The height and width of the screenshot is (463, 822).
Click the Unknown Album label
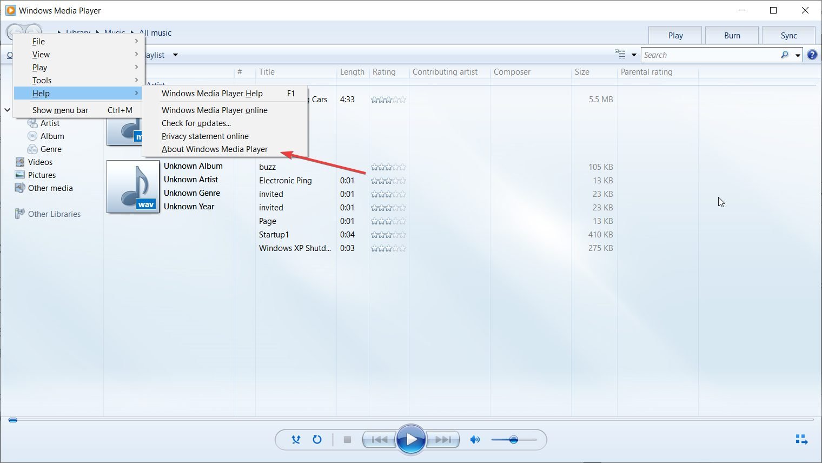(193, 166)
